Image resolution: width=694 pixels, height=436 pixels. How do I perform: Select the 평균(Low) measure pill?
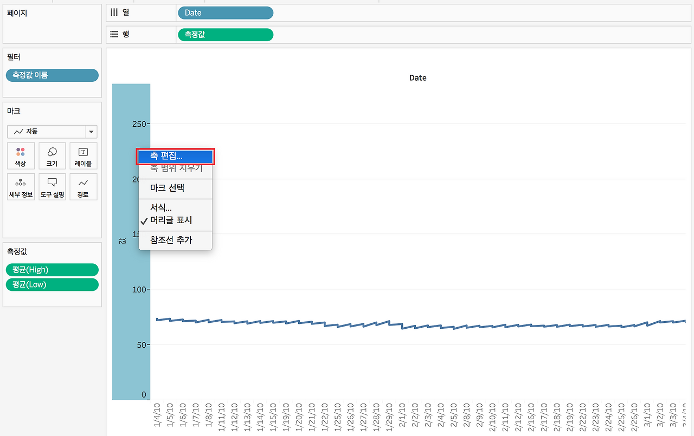[x=52, y=284]
